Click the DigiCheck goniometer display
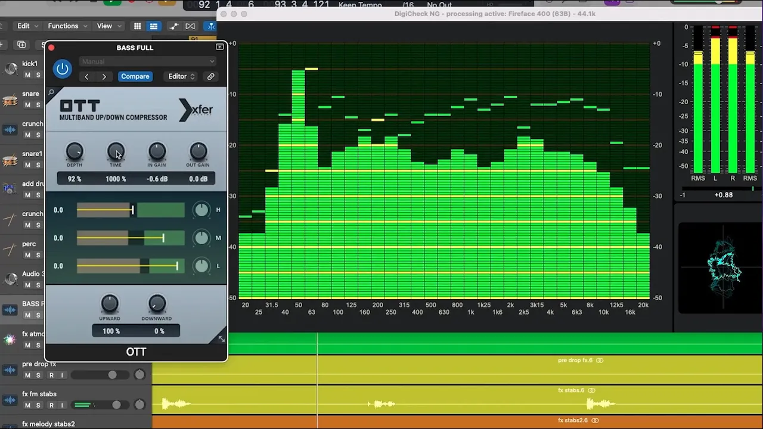This screenshot has height=429, width=763. [720, 268]
